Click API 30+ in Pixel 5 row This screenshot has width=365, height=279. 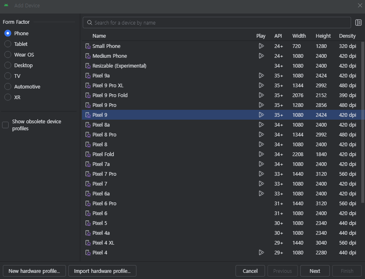pyautogui.click(x=279, y=223)
